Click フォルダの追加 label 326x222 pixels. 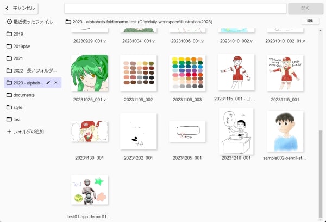28,132
